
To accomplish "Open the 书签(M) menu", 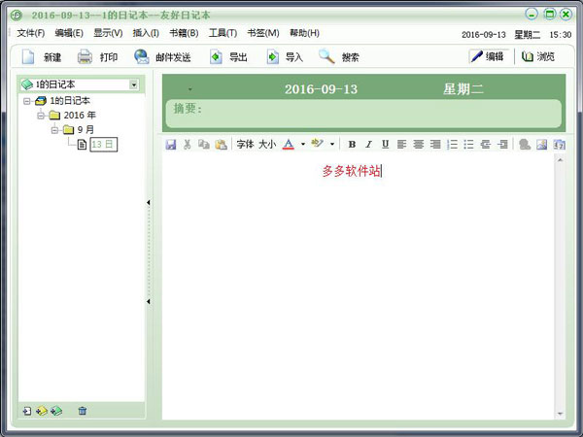I will 263,33.
